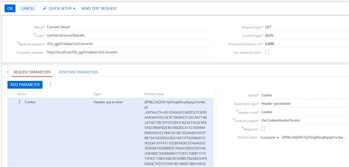349x167 pixels.
Task: Open the Parameter type Header parameter field
Action: pyautogui.click(x=305, y=104)
